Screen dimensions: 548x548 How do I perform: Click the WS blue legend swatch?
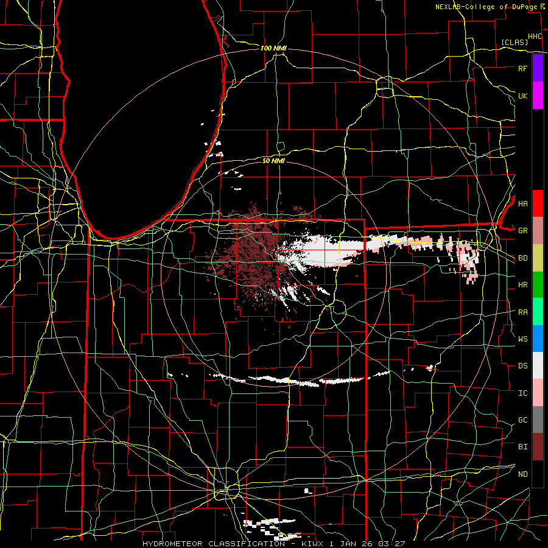coord(538,339)
